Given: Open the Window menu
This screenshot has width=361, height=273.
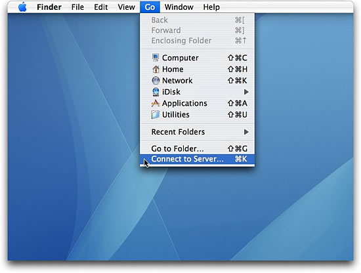Looking at the screenshot, I should tap(179, 7).
